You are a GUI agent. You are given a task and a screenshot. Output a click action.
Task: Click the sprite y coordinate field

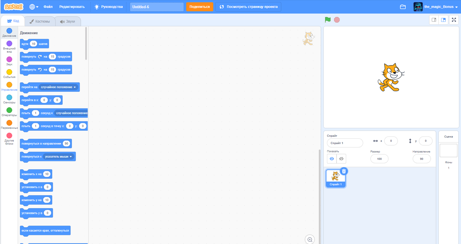[426, 141]
